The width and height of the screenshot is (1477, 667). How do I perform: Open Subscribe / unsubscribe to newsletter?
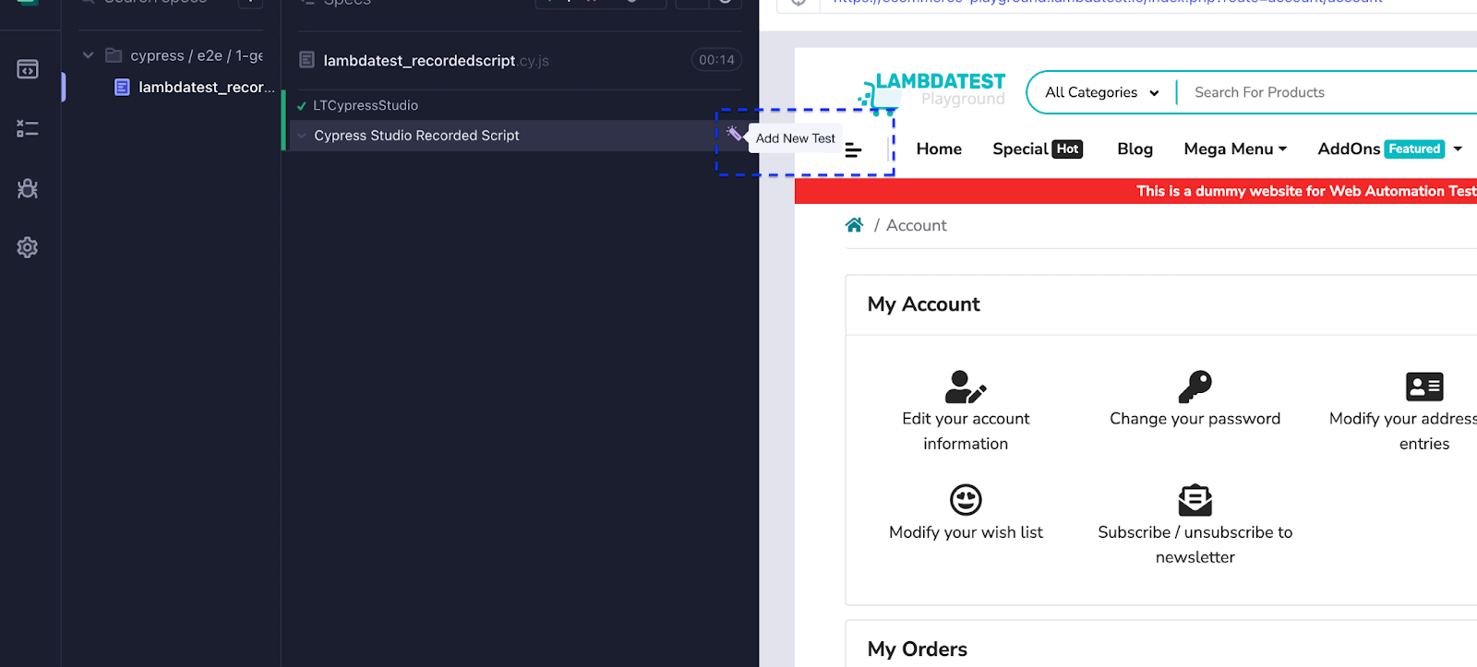click(1195, 524)
